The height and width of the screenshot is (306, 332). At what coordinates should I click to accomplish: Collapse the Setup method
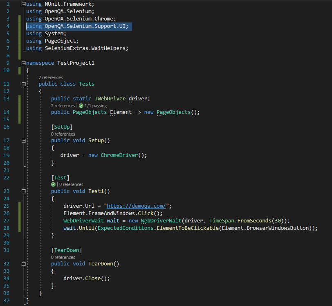(x=23, y=140)
